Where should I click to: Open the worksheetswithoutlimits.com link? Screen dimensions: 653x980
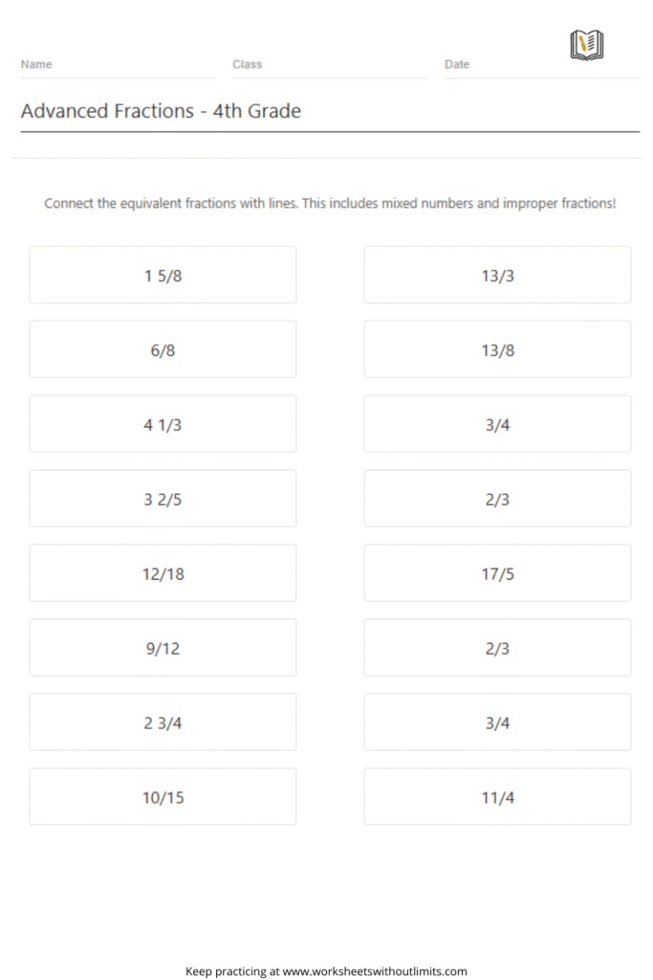pos(375,971)
